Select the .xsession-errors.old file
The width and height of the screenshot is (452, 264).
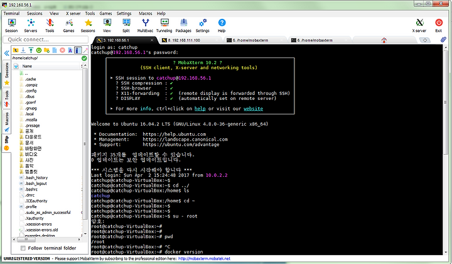click(41, 230)
